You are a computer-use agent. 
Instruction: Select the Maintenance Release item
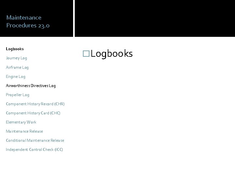click(24, 131)
